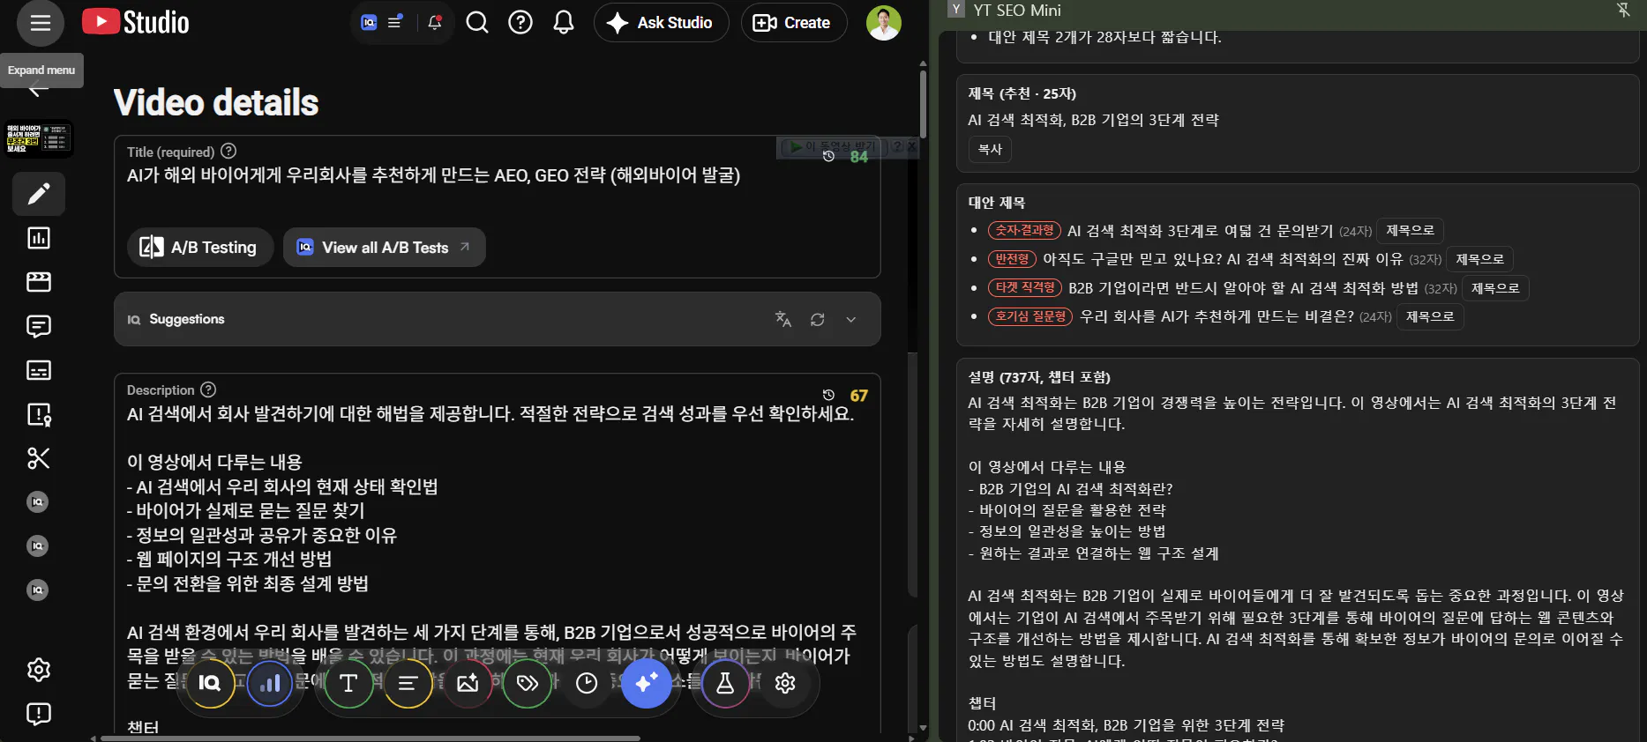This screenshot has width=1647, height=742.
Task: Click the A/B Testing button
Action: (200, 247)
